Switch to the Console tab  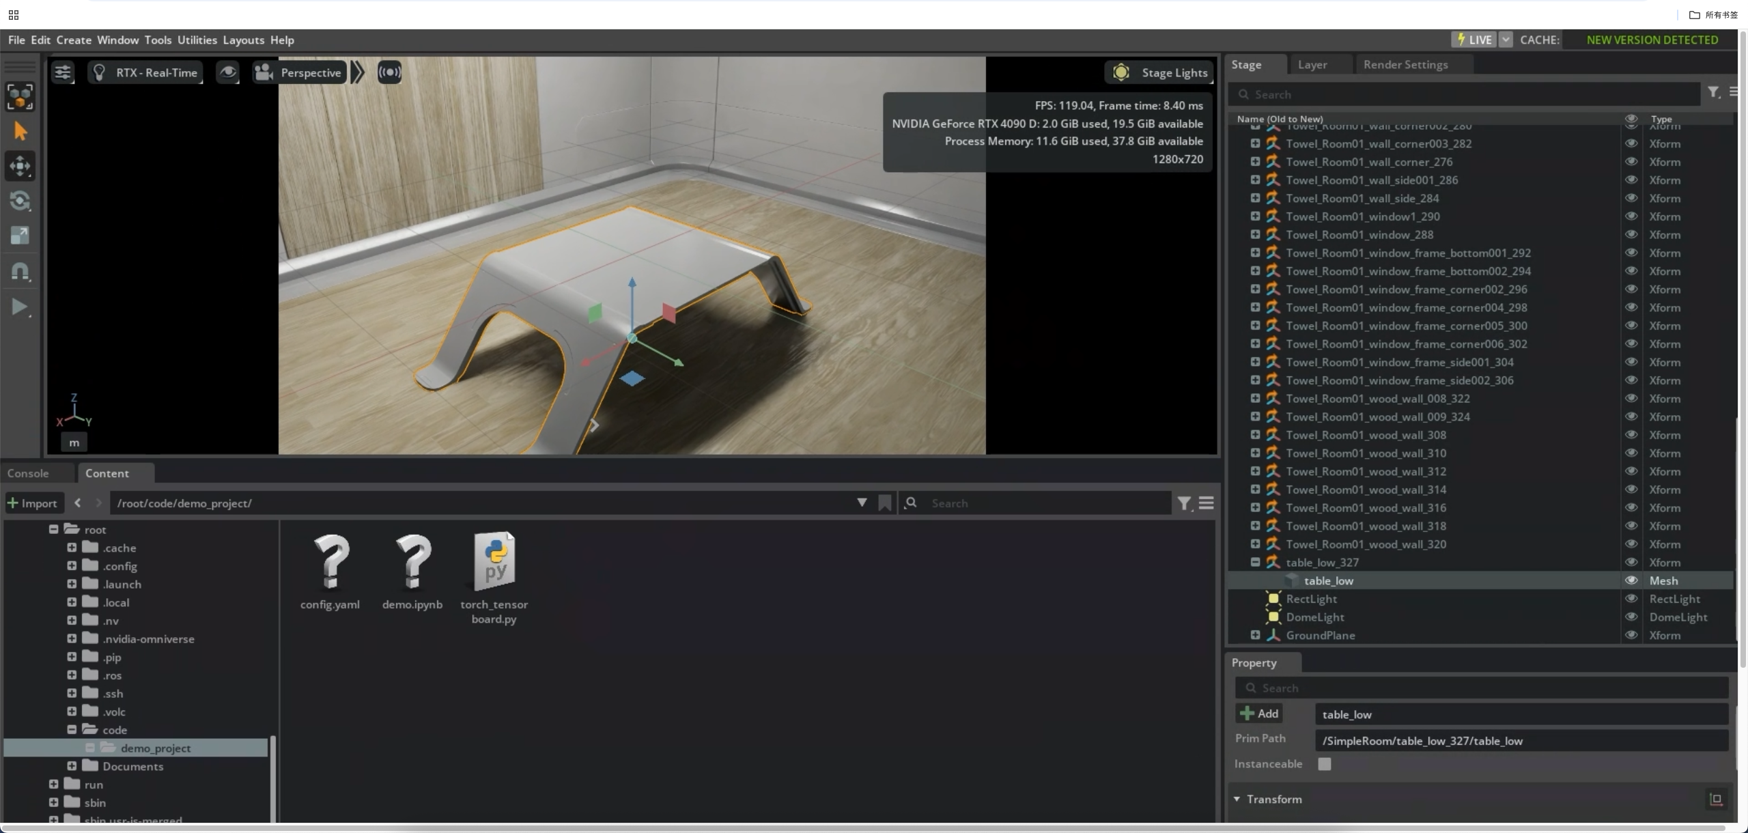click(28, 473)
